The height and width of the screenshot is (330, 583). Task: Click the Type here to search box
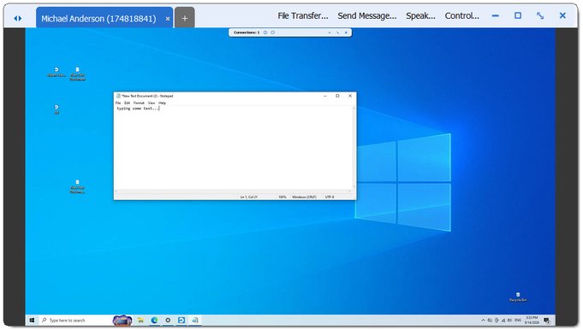click(76, 320)
